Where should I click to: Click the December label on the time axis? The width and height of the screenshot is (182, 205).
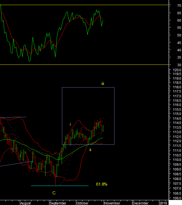pos(140,203)
